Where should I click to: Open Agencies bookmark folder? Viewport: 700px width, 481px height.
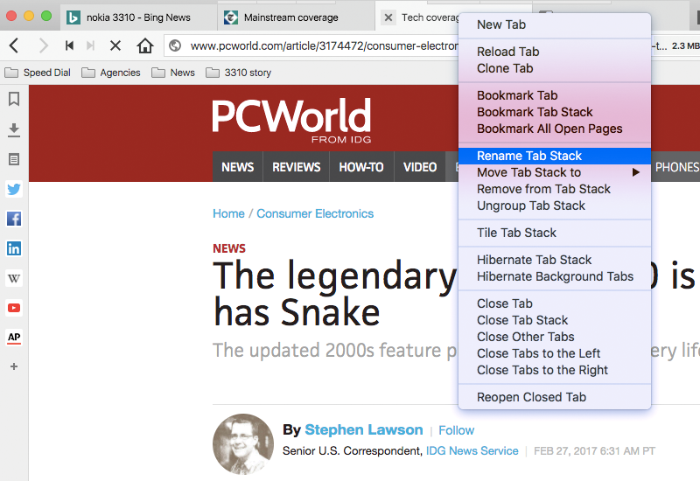111,73
